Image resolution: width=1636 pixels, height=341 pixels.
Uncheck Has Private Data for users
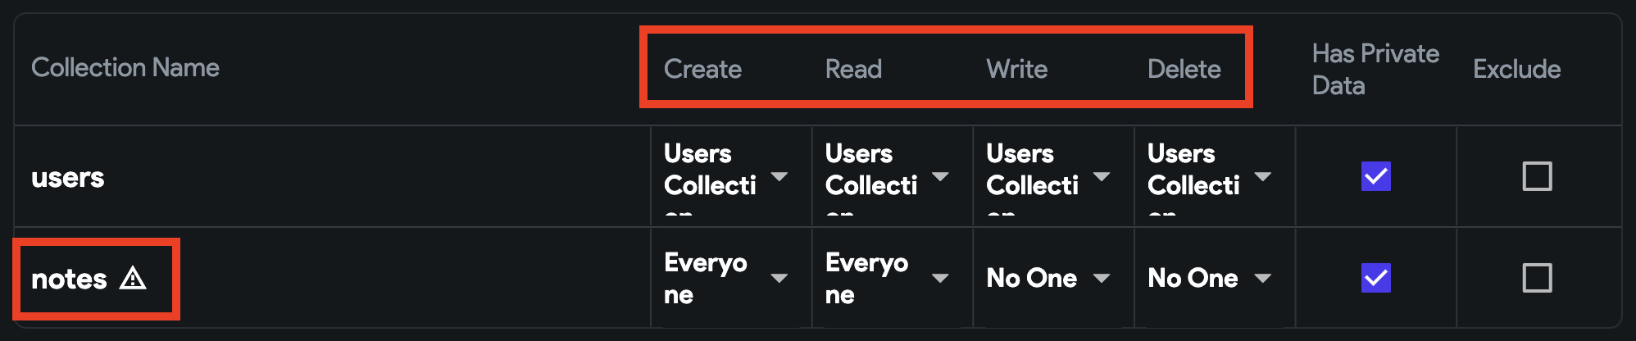1375,176
